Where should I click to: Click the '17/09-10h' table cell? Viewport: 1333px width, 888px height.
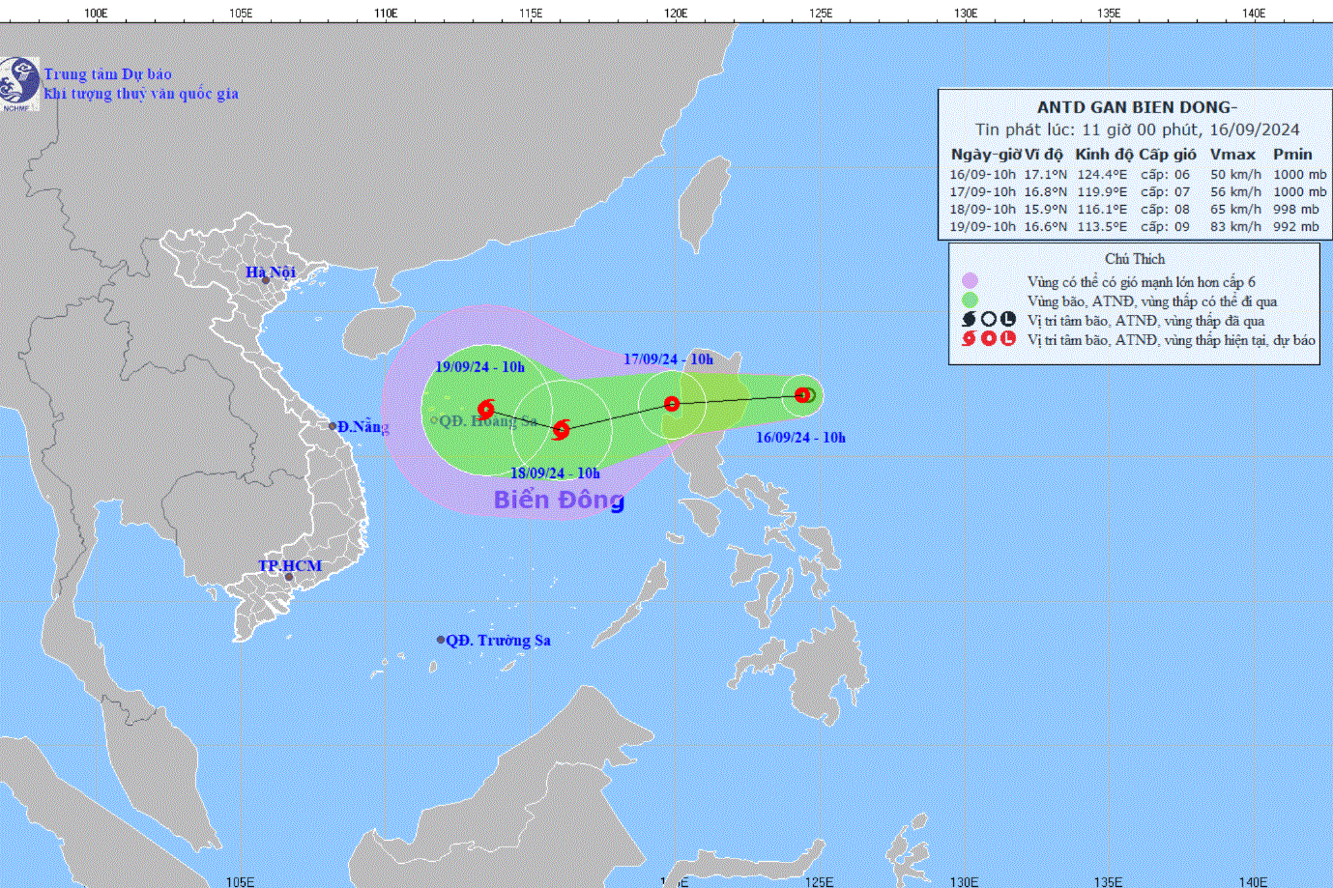(x=982, y=192)
